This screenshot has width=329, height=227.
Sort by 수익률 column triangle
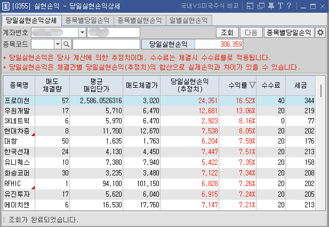pos(252,85)
